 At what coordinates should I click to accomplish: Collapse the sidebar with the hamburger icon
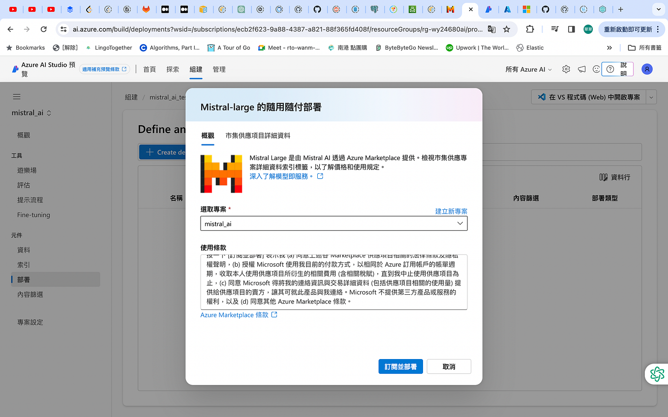tap(16, 97)
